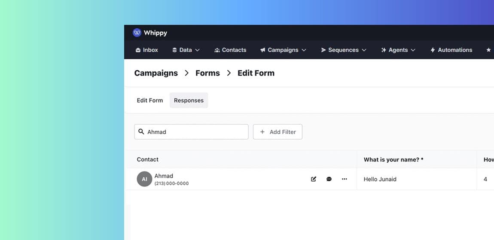This screenshot has height=240, width=494.
Task: Go to the Contacts page
Action: 230,50
